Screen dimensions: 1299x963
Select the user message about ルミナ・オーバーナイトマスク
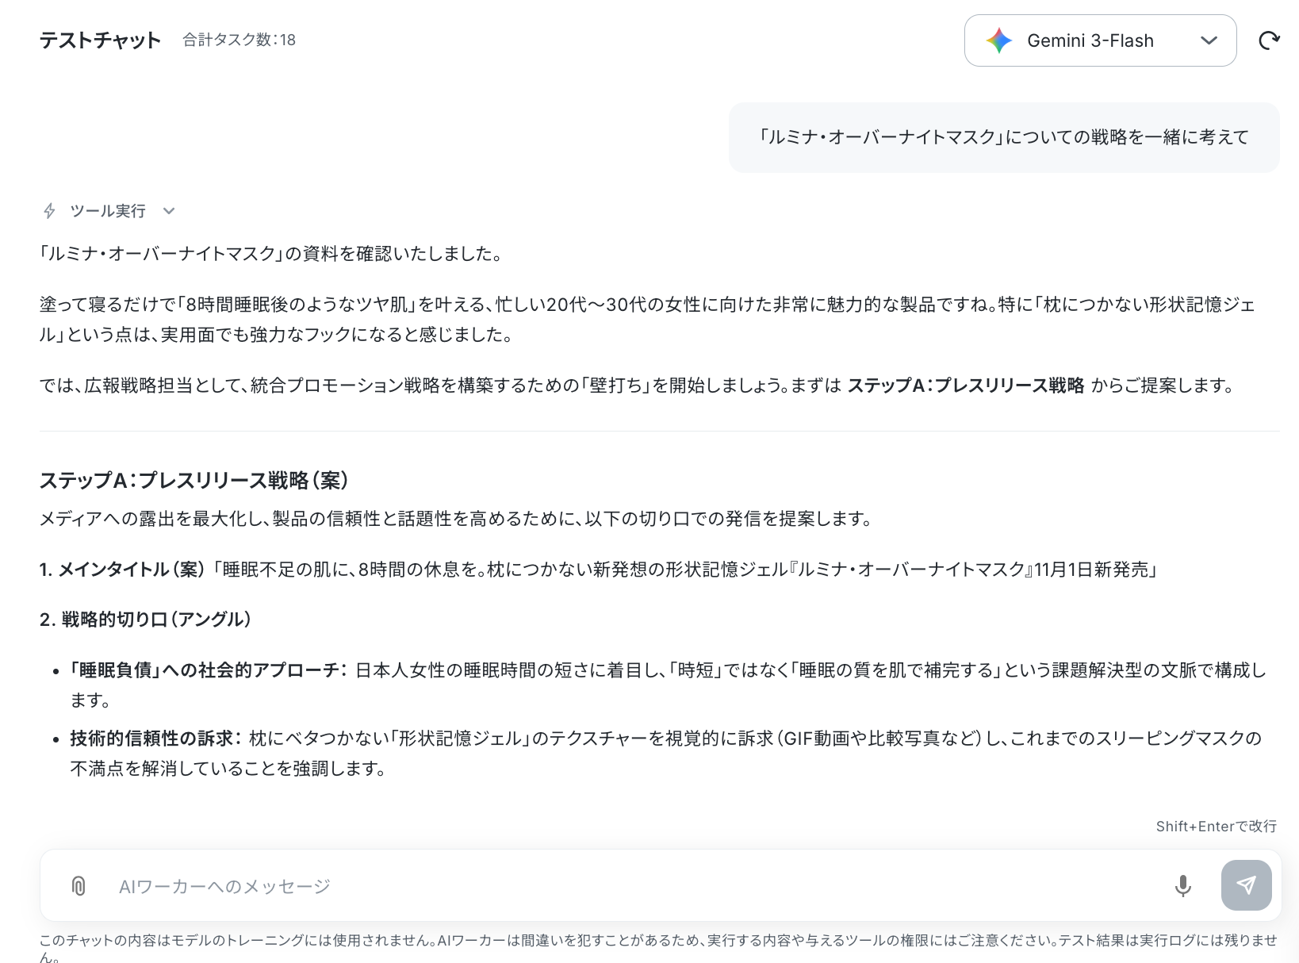coord(1004,137)
